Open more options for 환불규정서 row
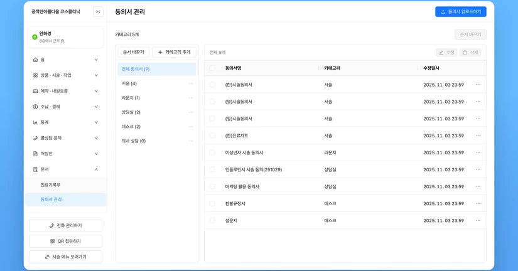 click(478, 204)
